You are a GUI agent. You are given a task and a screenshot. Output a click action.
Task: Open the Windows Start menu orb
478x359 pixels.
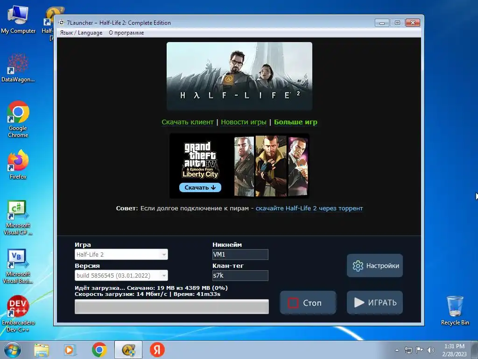click(13, 350)
